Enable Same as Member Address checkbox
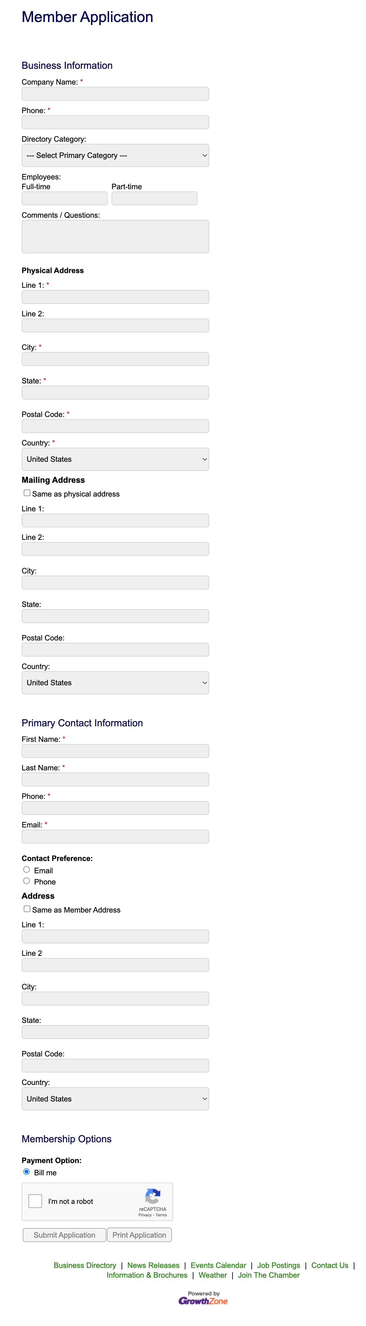The image size is (366, 1326). pyautogui.click(x=27, y=909)
